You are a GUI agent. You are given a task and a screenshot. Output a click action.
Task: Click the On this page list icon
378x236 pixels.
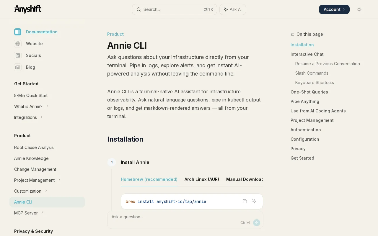292,34
